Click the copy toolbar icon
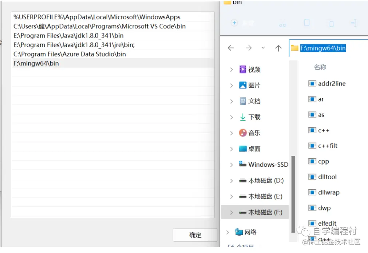 [x=306, y=23]
